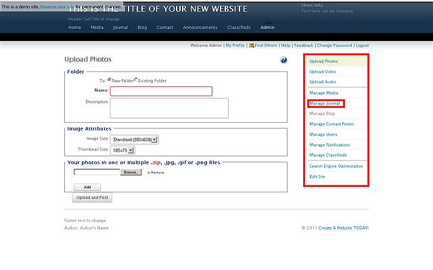Open Upload Video in the sidebar
This screenshot has height=270, width=433.
(x=323, y=72)
